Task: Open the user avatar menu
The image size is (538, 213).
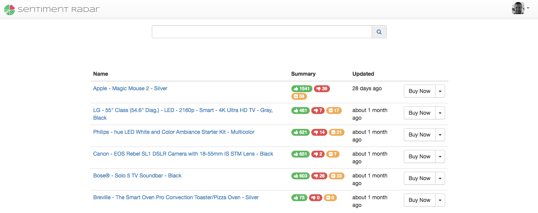Action: point(521,8)
